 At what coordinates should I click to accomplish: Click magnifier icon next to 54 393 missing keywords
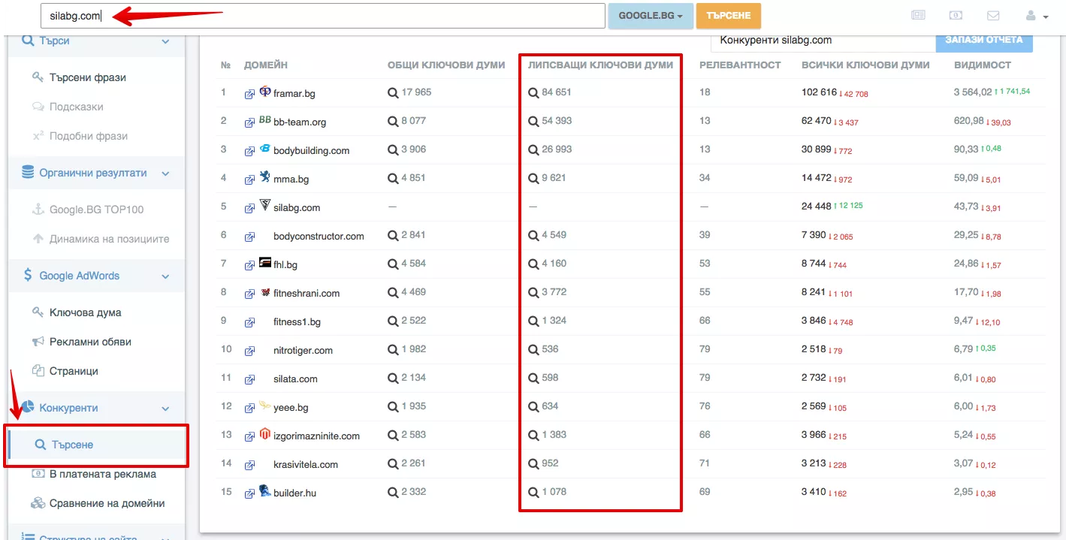click(x=533, y=121)
